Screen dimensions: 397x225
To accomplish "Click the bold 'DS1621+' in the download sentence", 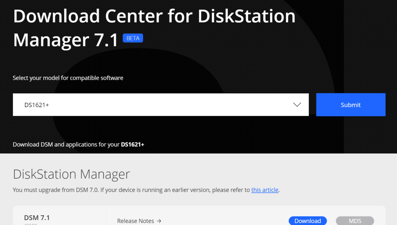I will [x=132, y=145].
